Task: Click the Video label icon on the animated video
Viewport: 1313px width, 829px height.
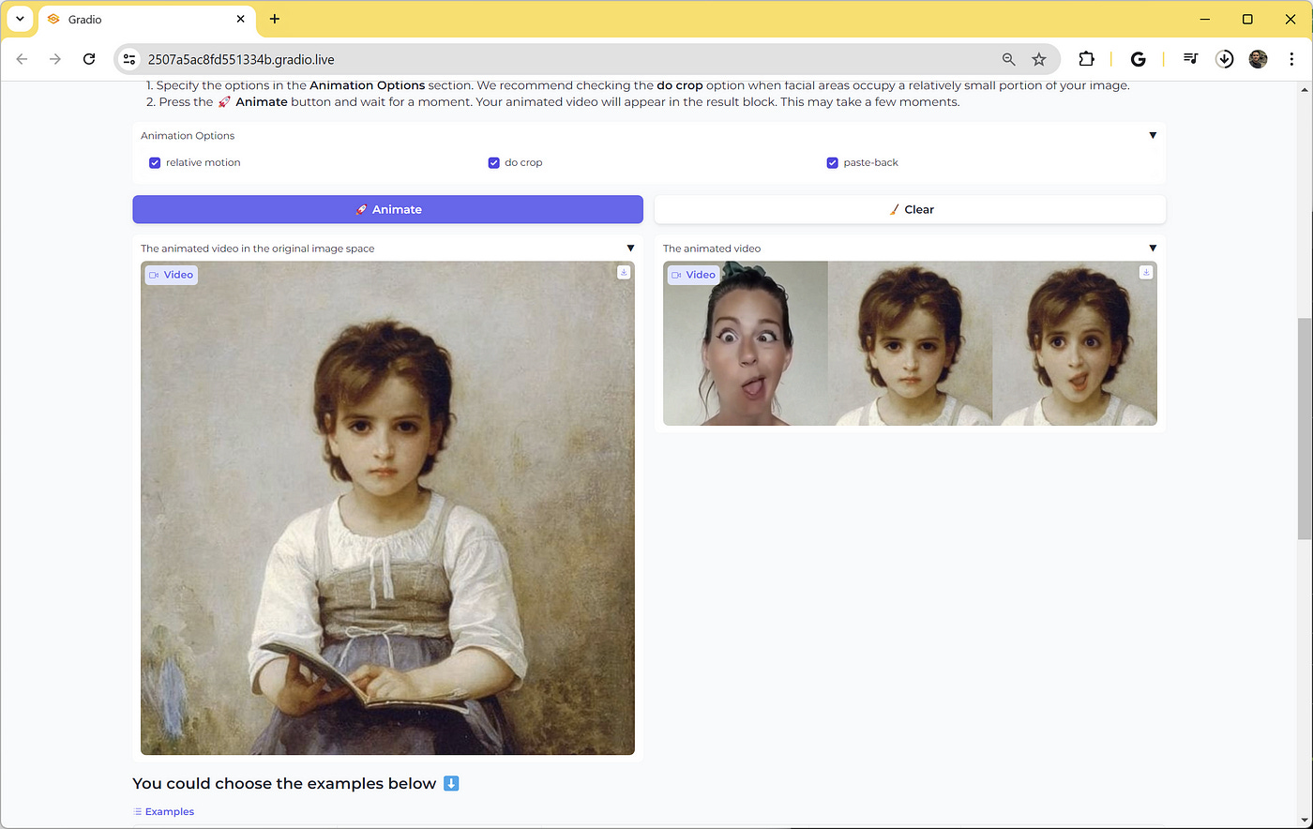Action: tap(674, 274)
